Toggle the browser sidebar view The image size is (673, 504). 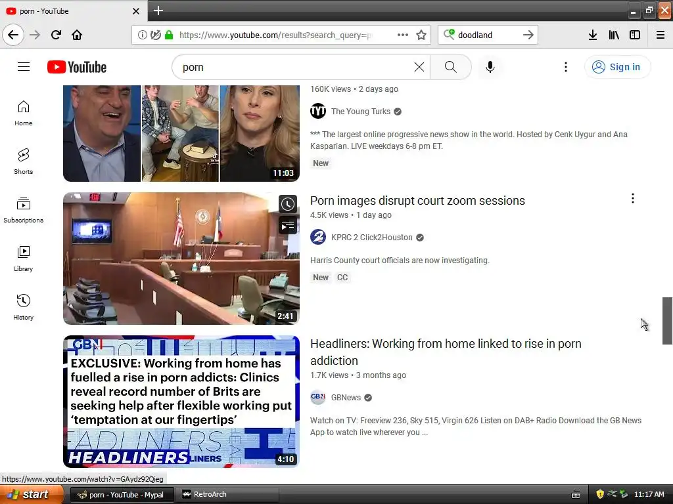(635, 35)
